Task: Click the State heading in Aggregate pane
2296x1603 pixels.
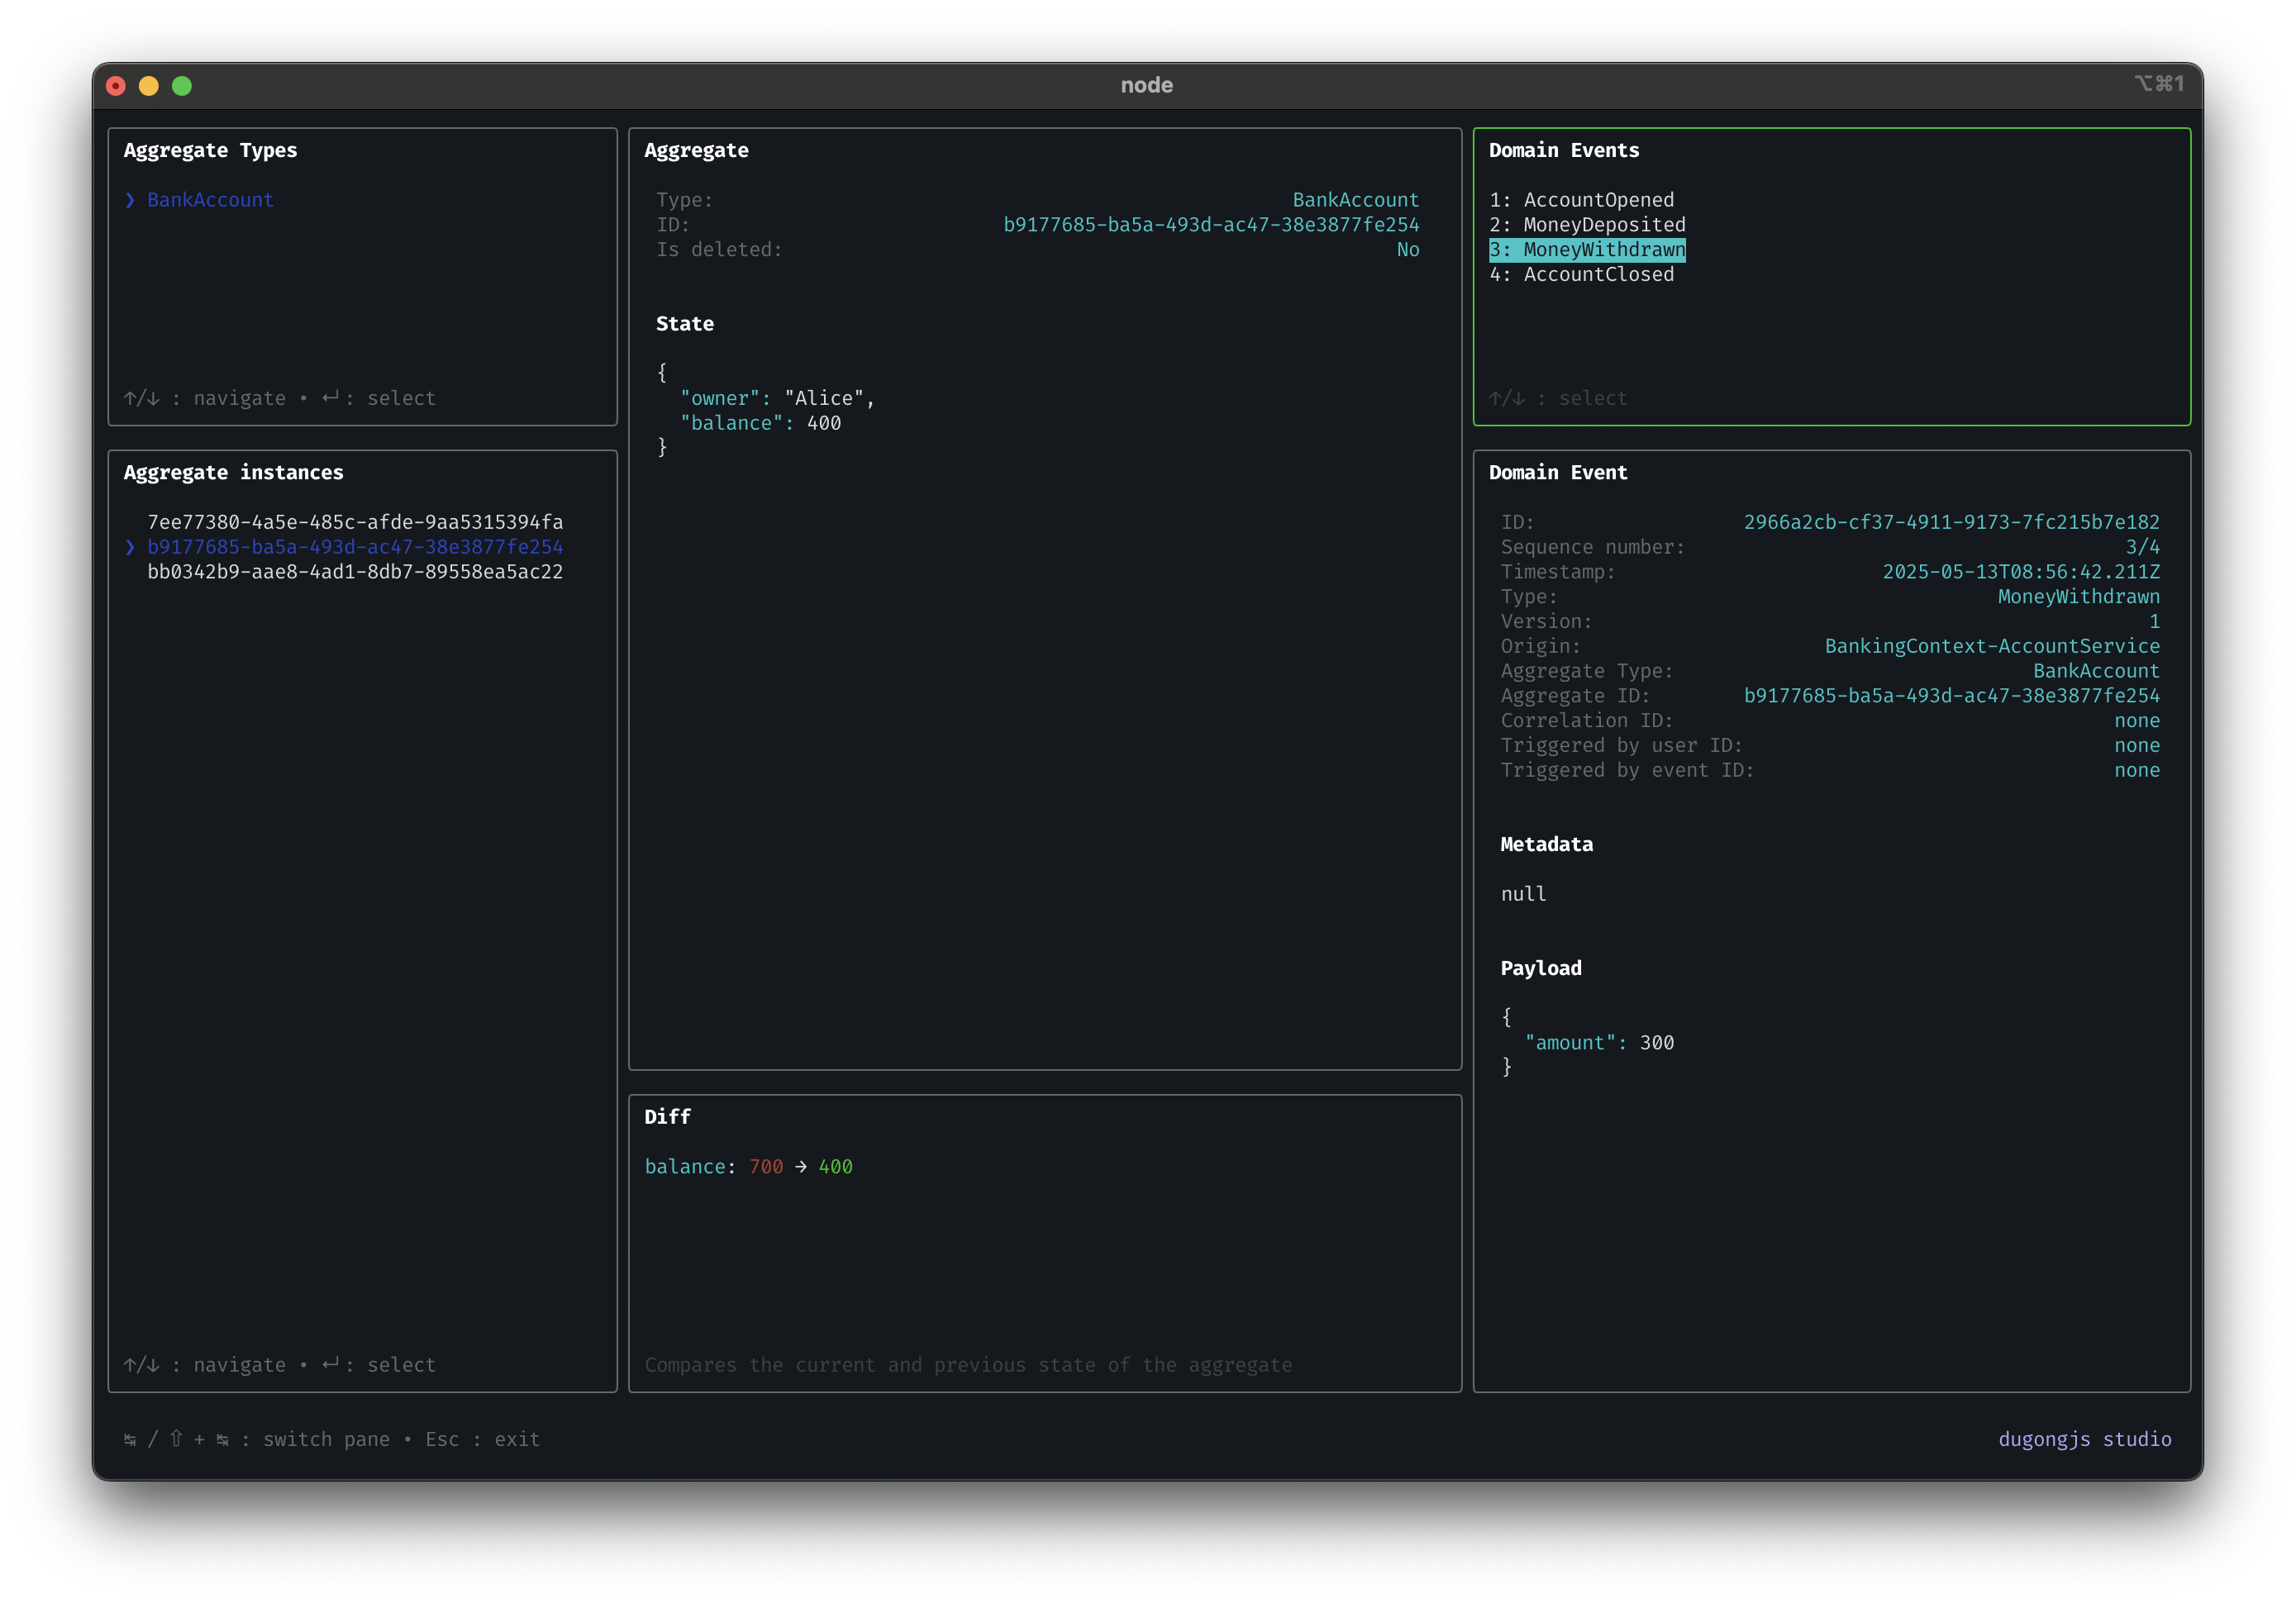Action: pyautogui.click(x=685, y=324)
